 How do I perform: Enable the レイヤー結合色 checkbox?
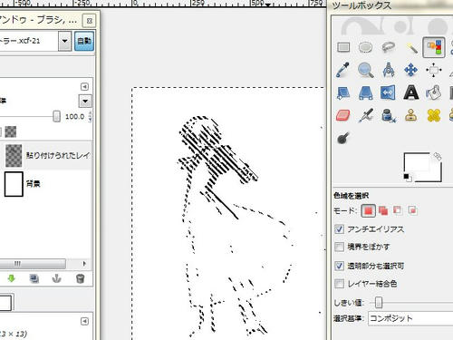(x=339, y=284)
